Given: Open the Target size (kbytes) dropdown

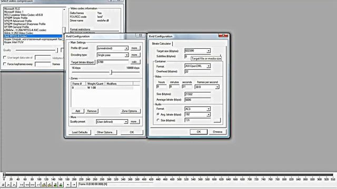Looking at the screenshot, I should [209, 51].
